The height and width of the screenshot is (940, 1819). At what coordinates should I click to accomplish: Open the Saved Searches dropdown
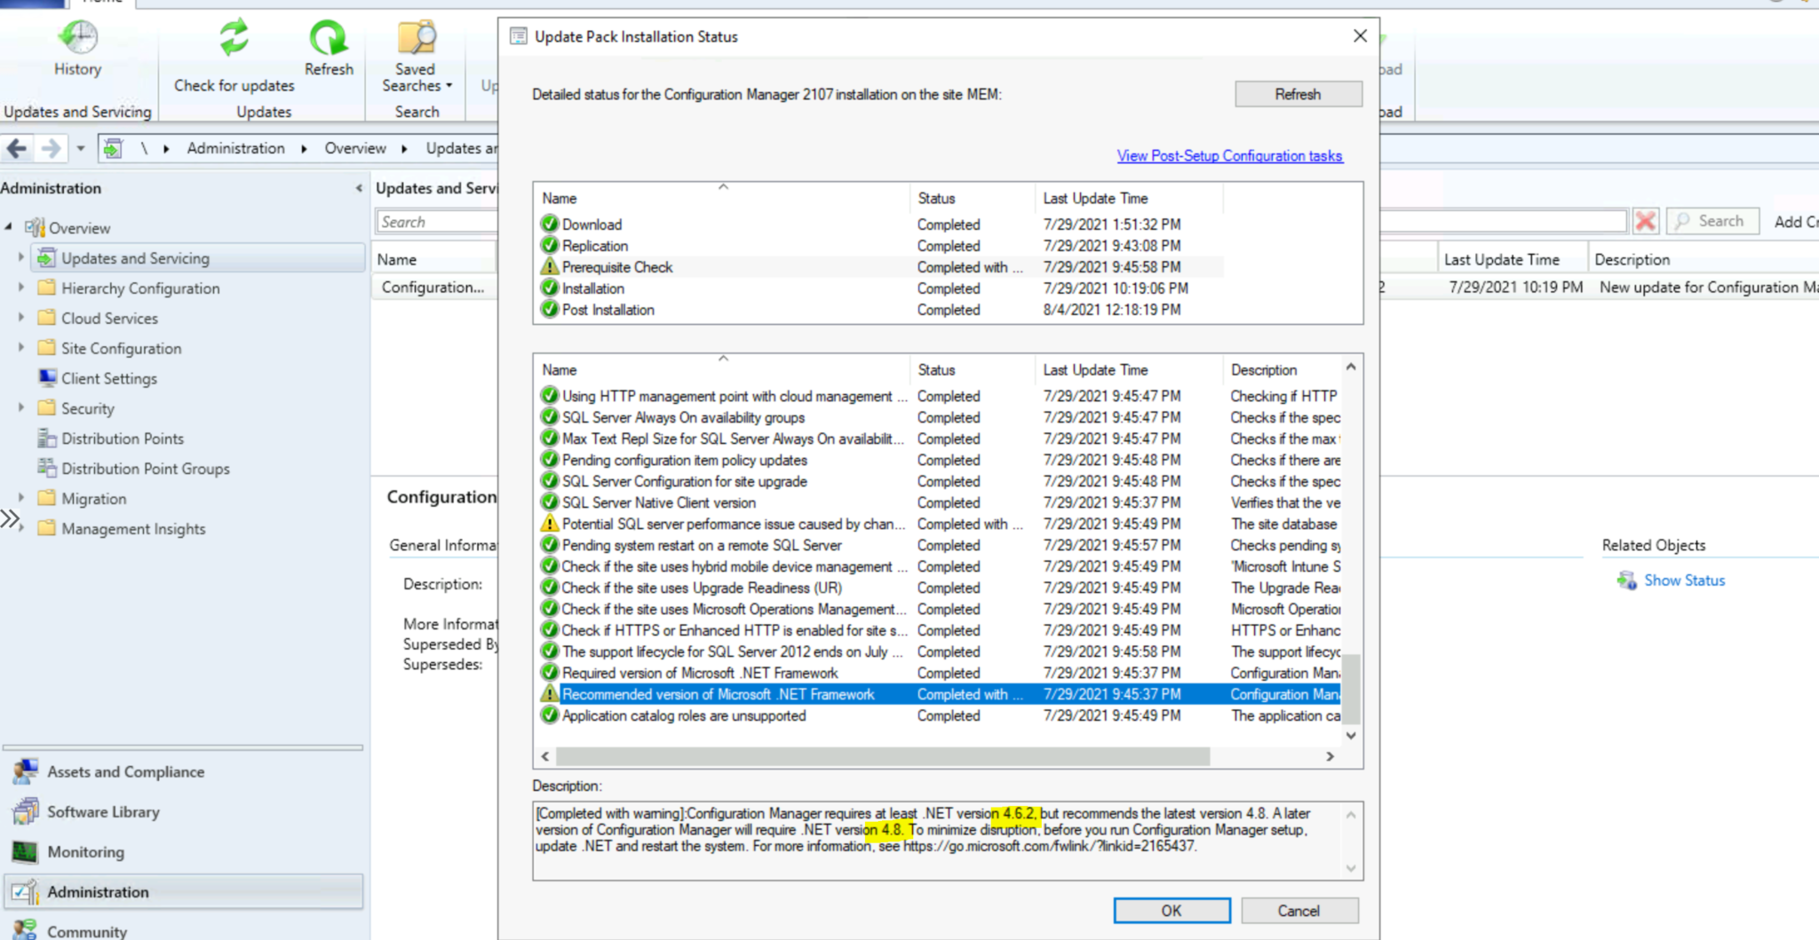coord(416,77)
